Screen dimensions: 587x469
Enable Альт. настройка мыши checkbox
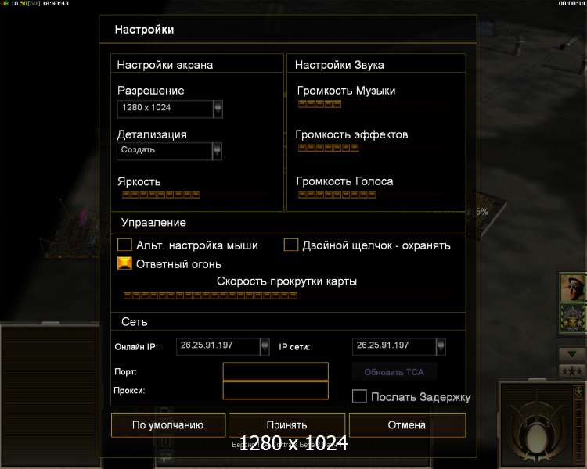[124, 245]
